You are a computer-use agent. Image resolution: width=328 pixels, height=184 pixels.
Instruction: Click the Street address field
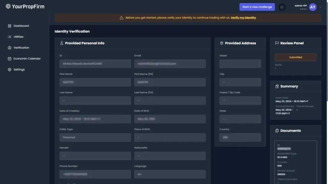(x=240, y=64)
